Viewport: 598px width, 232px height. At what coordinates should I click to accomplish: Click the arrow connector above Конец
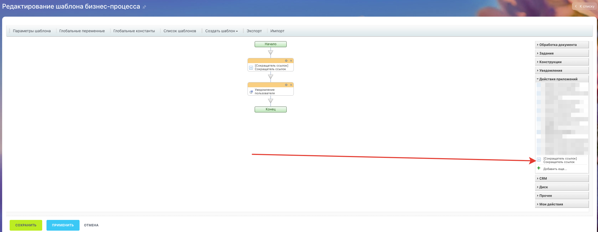(271, 101)
